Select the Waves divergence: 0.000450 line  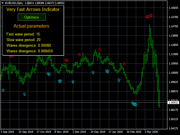pyautogui.click(x=30, y=51)
